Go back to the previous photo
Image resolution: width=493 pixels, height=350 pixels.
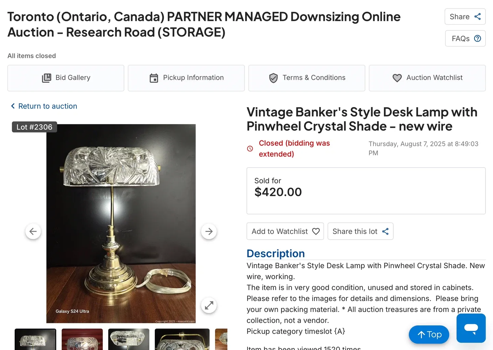[x=33, y=232]
